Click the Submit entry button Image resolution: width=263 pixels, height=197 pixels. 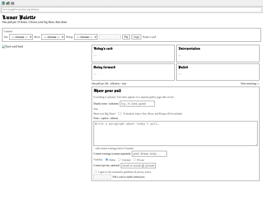coord(102,177)
